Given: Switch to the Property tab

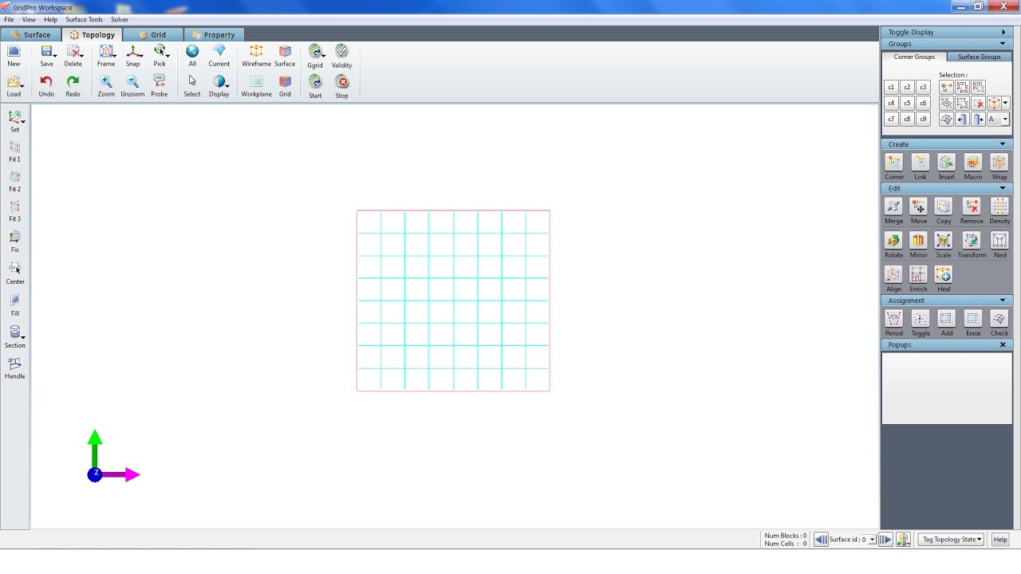Looking at the screenshot, I should [214, 35].
